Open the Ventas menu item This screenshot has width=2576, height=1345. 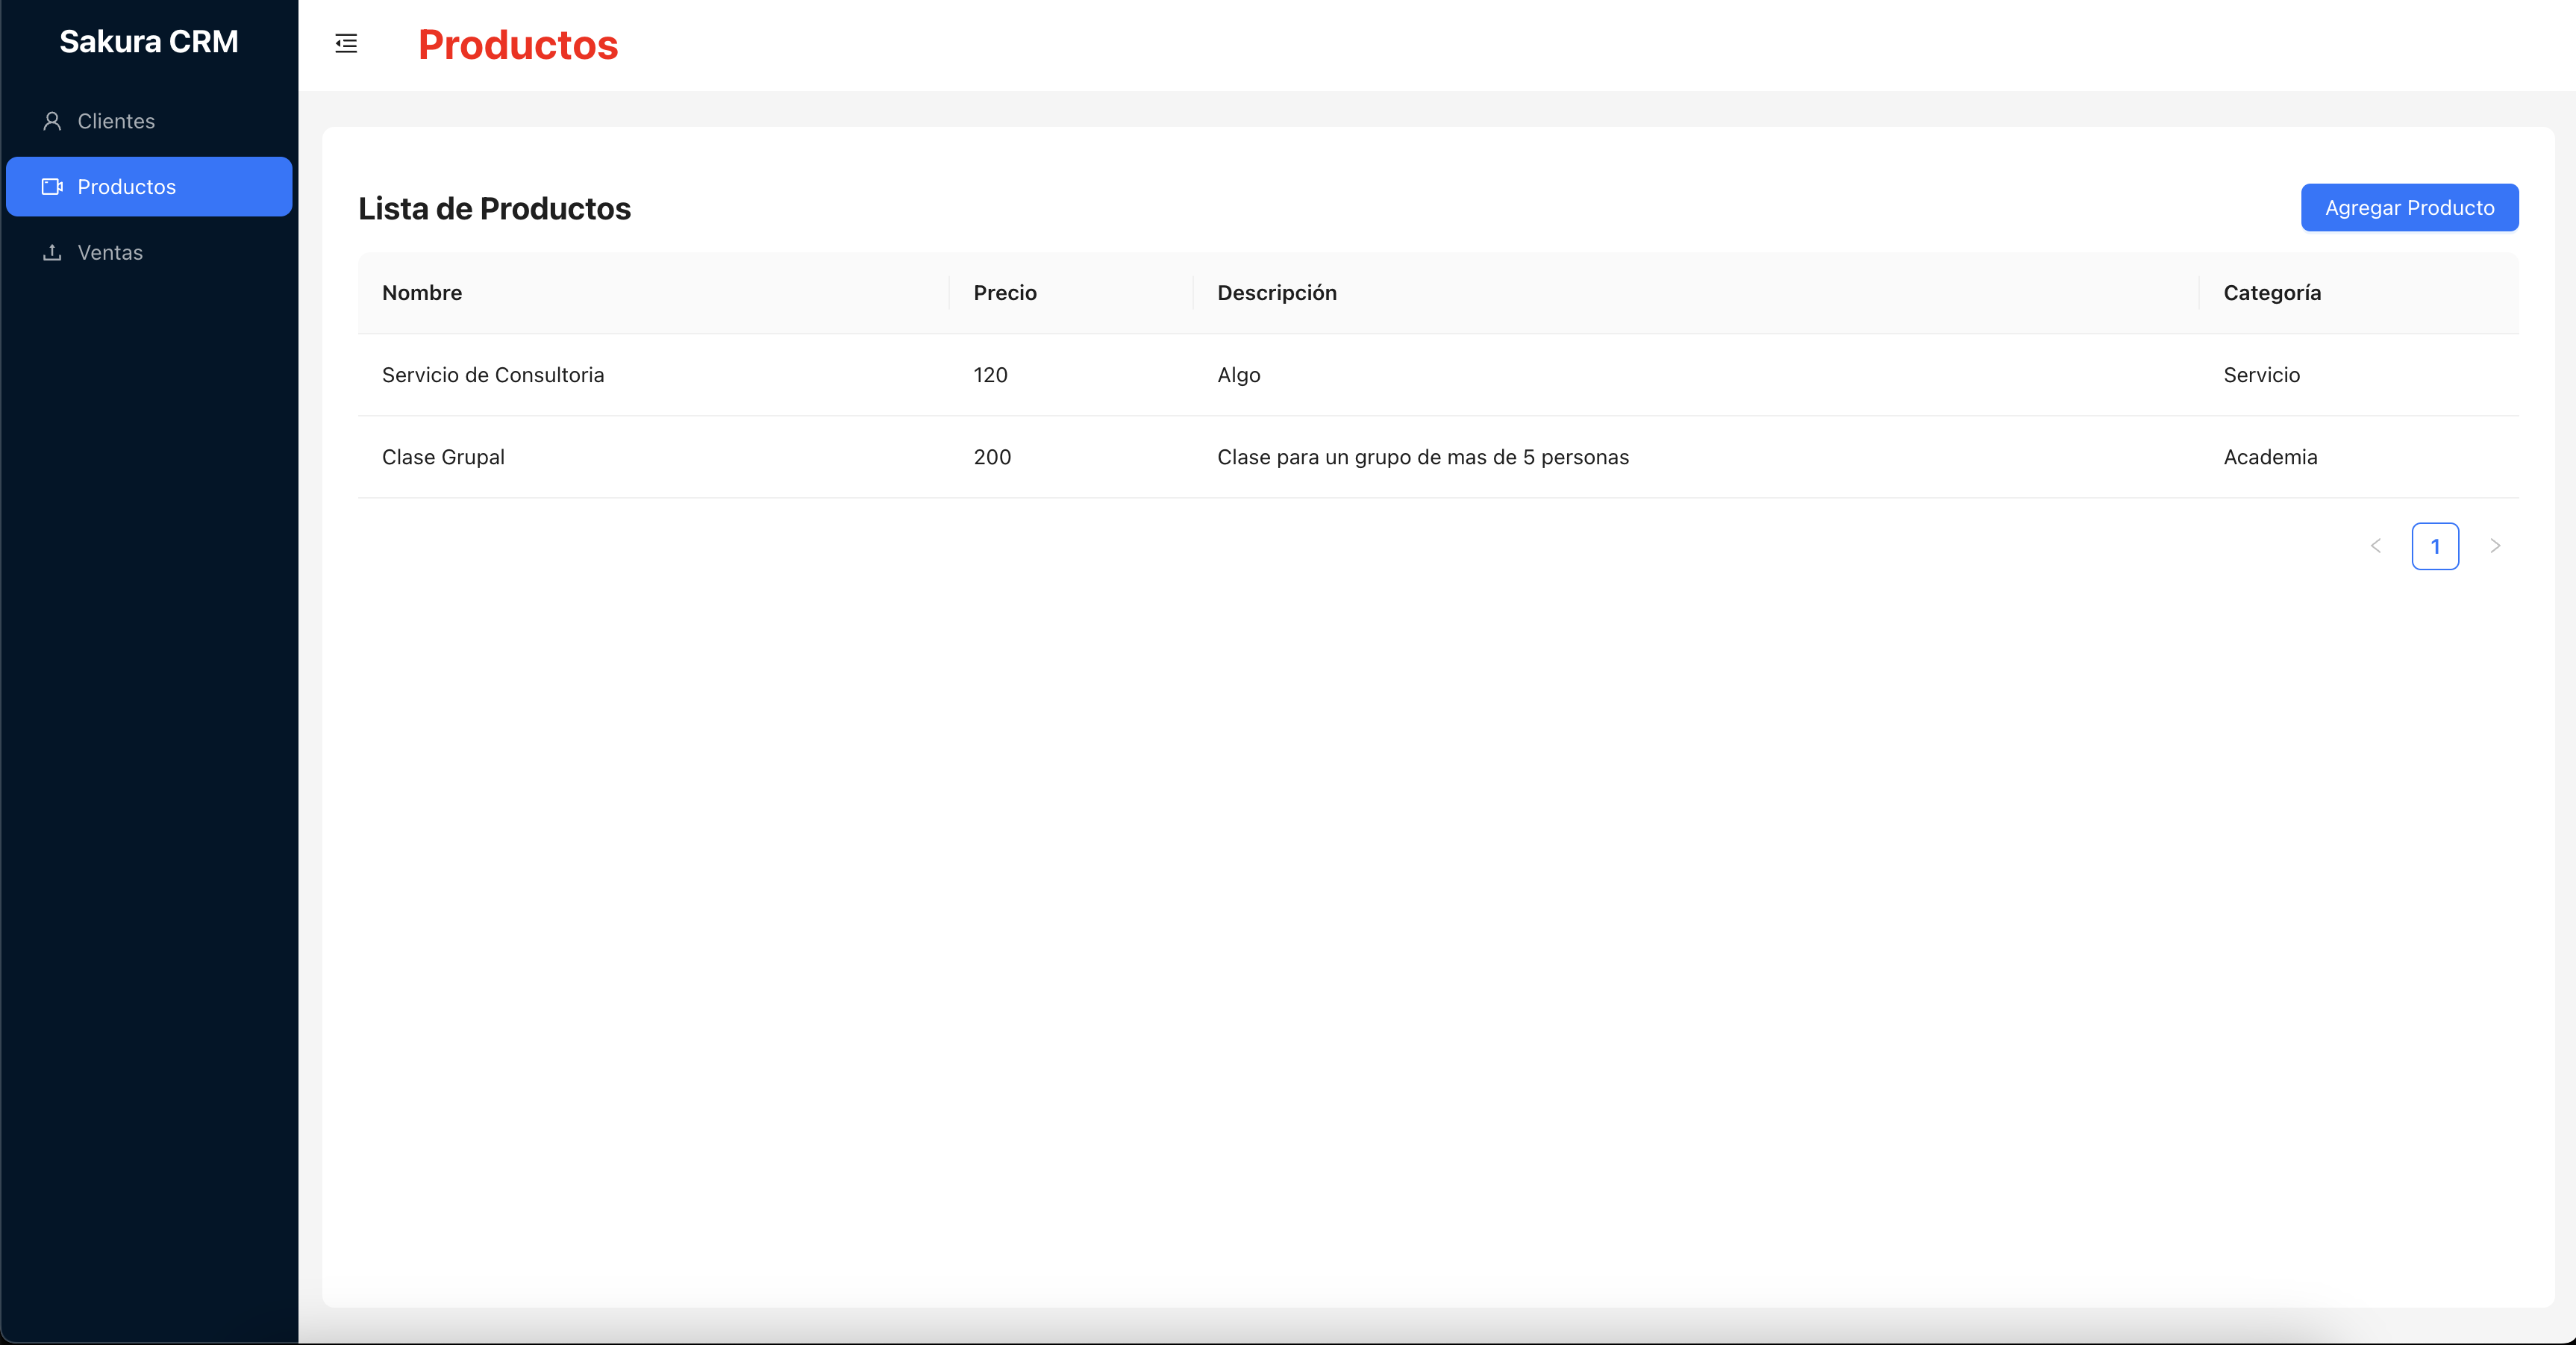pos(110,253)
